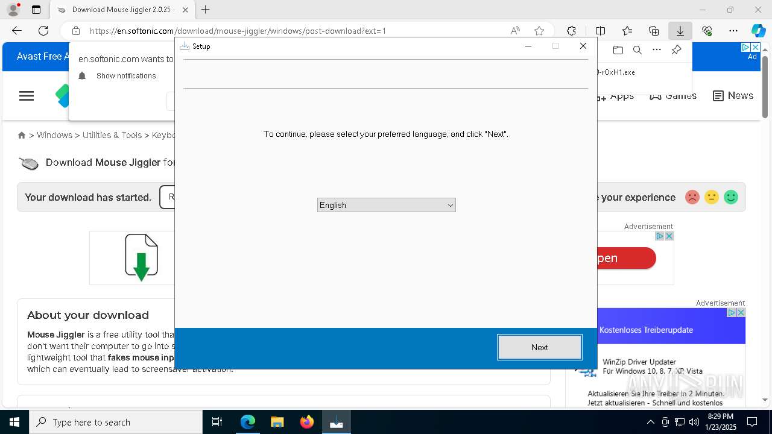772x434 pixels.
Task: Open the English language dropdown in Setup
Action: (386, 205)
